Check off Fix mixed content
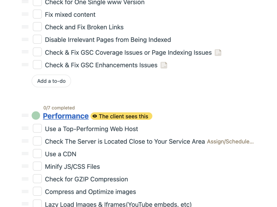The image size is (277, 207). (x=37, y=14)
